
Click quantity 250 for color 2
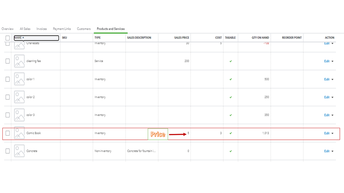267,97
